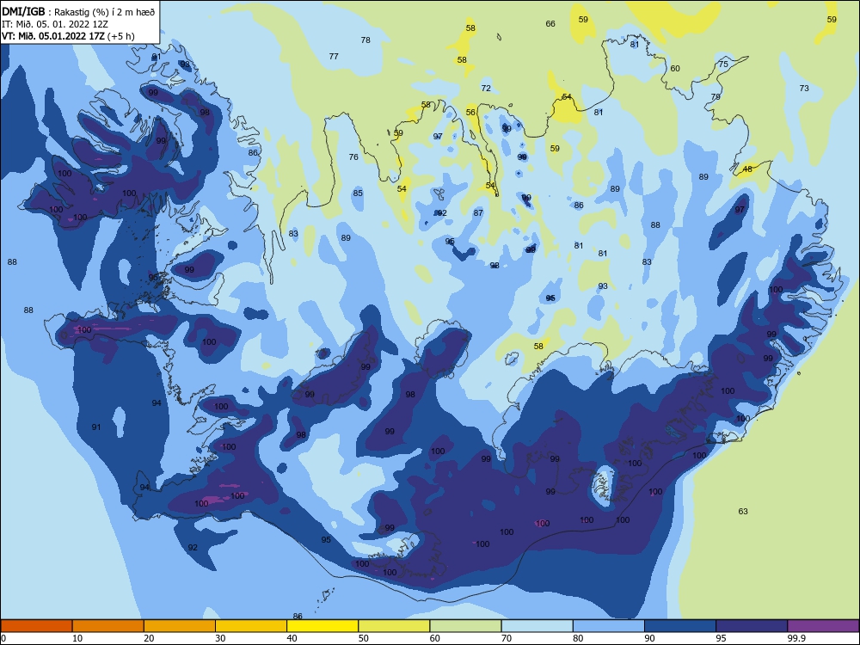860x645 pixels.
Task: Click the humidity value '78' on the map
Action: coord(365,40)
